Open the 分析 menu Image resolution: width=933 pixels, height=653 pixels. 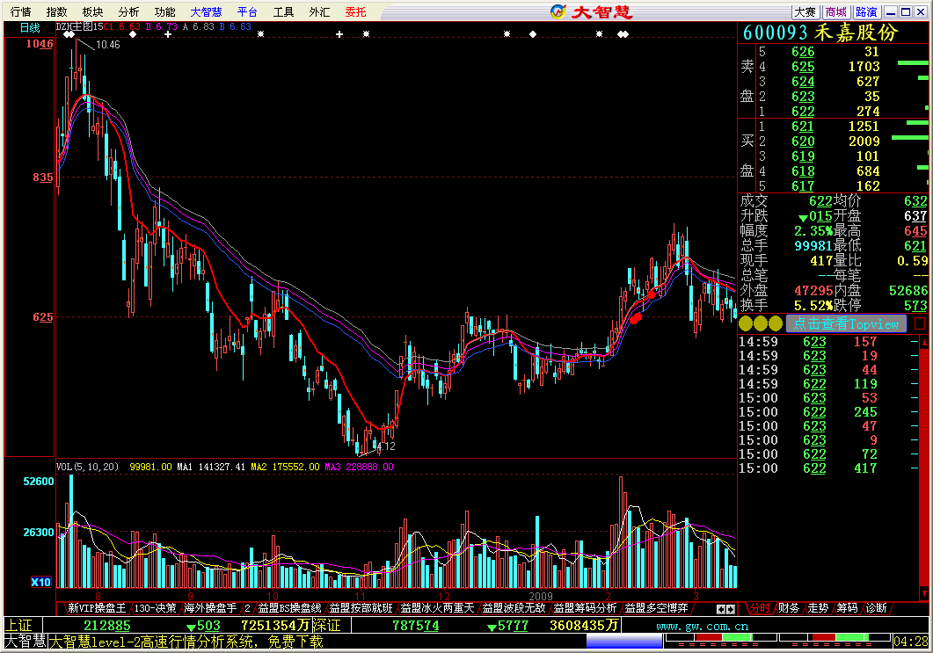[x=128, y=12]
